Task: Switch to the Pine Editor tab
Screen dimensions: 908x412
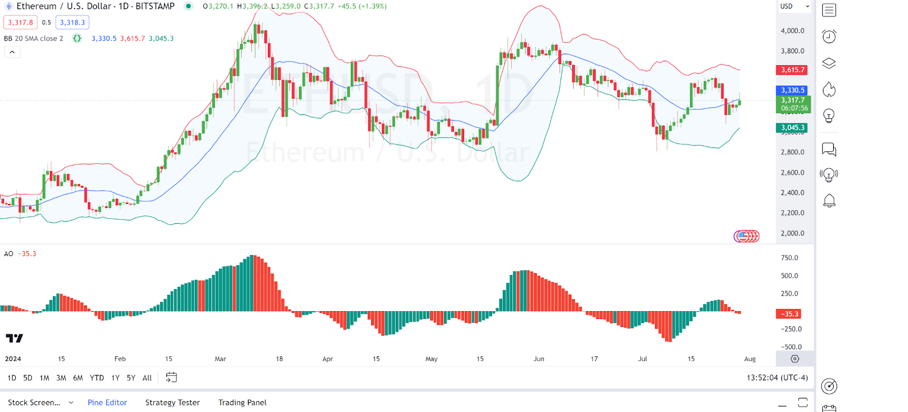Action: point(107,402)
